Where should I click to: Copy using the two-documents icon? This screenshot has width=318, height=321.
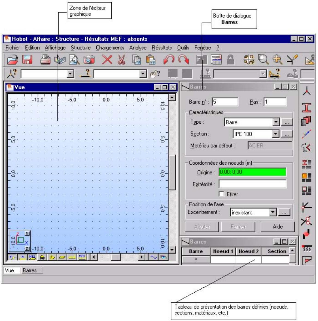(x=136, y=60)
